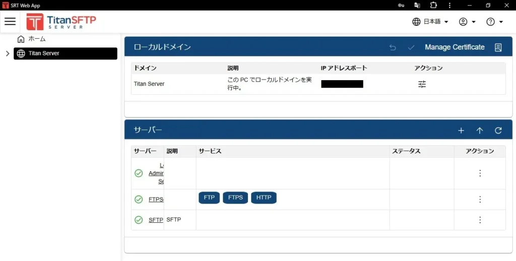Refresh the サーバー list
The image size is (516, 261).
(x=498, y=130)
